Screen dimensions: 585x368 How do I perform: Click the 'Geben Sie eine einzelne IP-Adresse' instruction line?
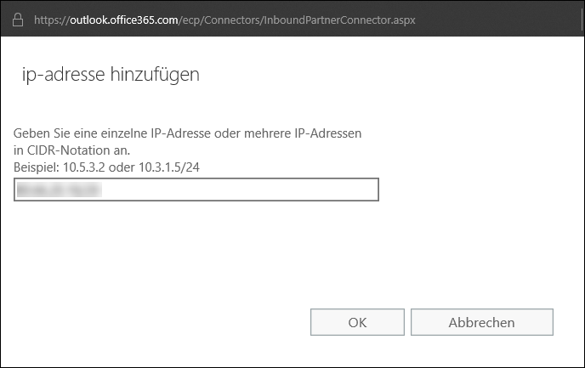tap(187, 133)
